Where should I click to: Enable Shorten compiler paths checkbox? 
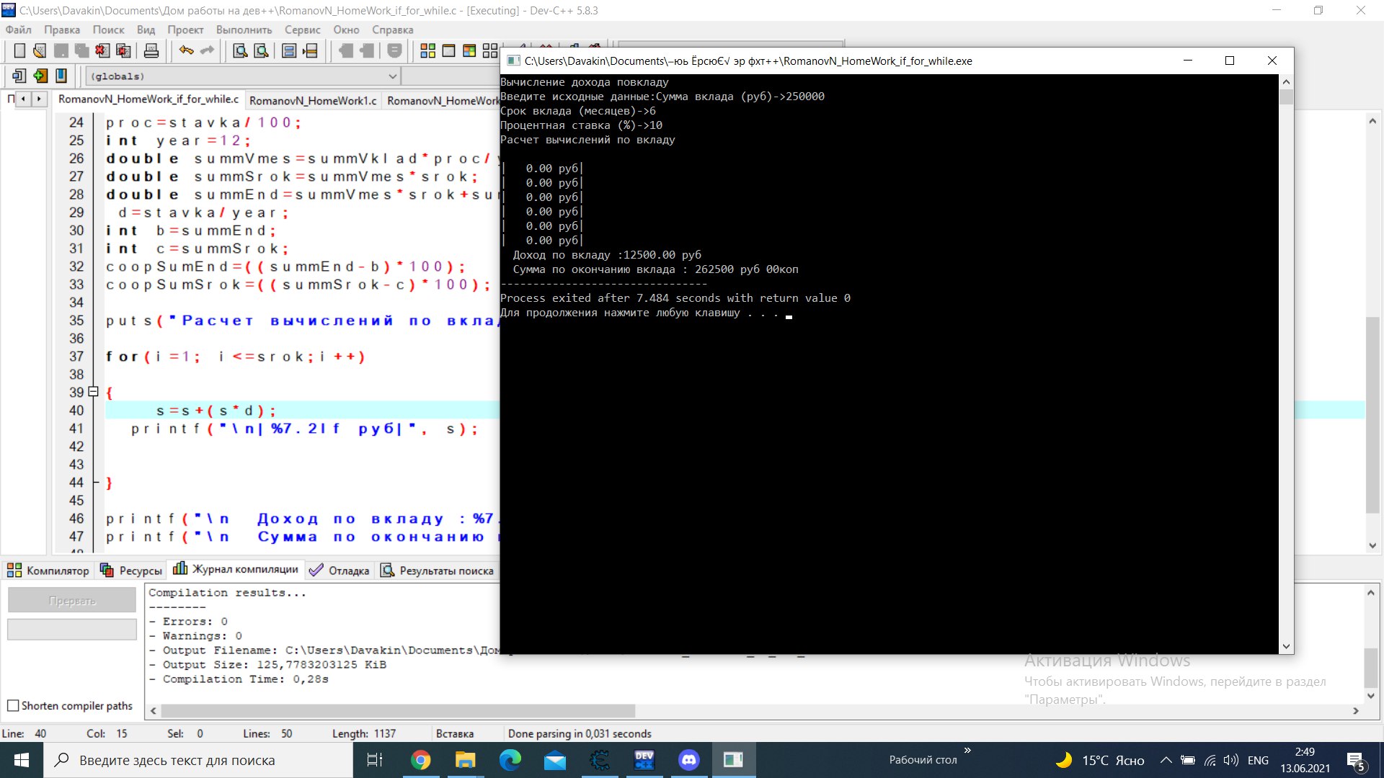[x=13, y=706]
